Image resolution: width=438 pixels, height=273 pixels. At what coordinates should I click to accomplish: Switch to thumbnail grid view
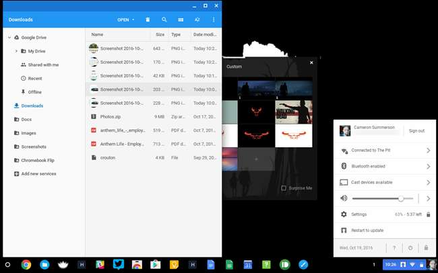click(x=181, y=19)
